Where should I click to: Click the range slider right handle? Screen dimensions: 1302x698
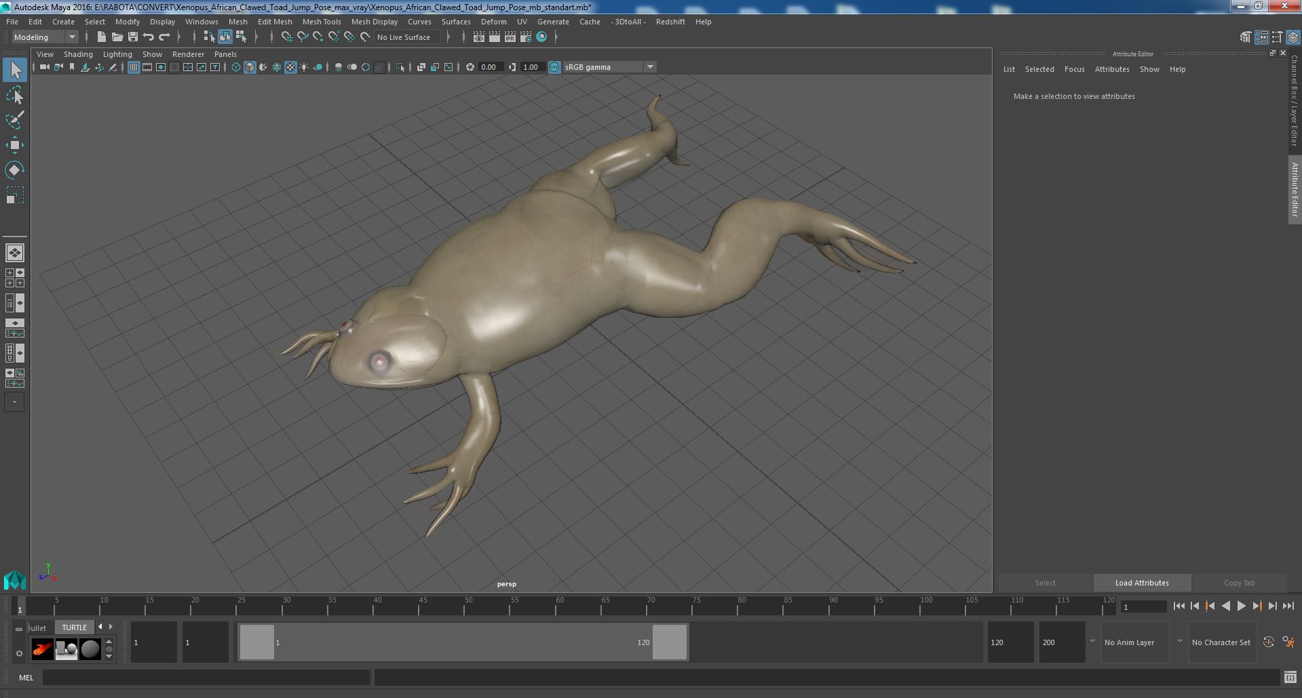(x=670, y=642)
